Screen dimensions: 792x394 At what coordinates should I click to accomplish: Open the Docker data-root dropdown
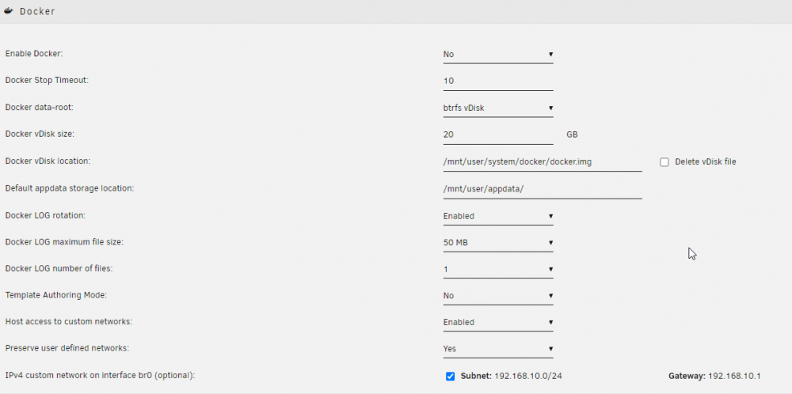click(498, 108)
